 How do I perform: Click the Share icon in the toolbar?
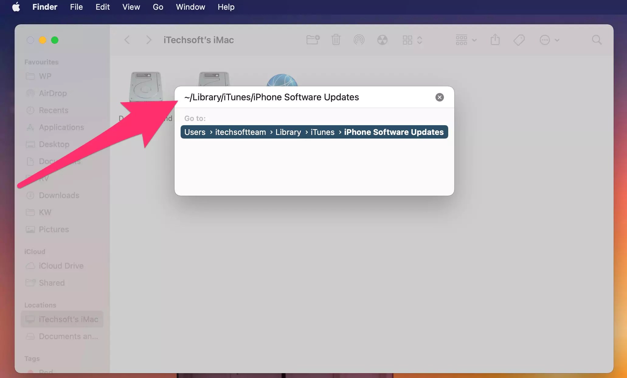[495, 40]
